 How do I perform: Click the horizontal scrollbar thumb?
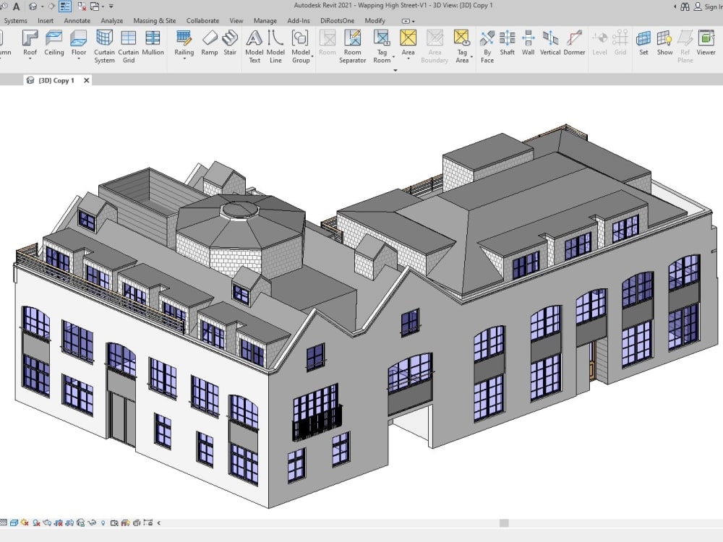click(504, 522)
